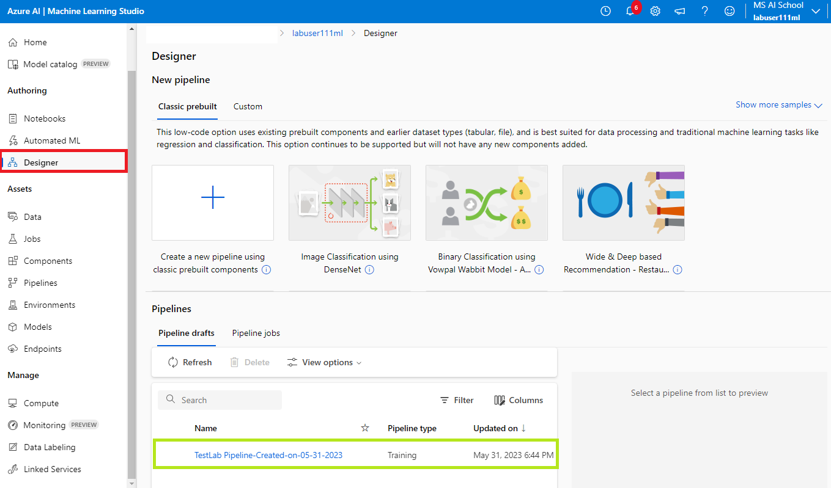
Task: Click Training cell of TestLab pipeline
Action: pyautogui.click(x=402, y=455)
